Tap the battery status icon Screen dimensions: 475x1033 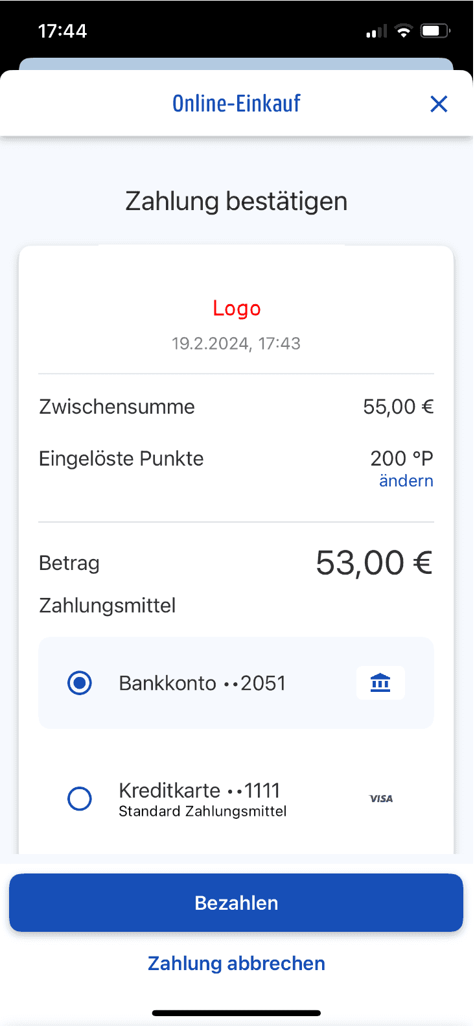(435, 30)
